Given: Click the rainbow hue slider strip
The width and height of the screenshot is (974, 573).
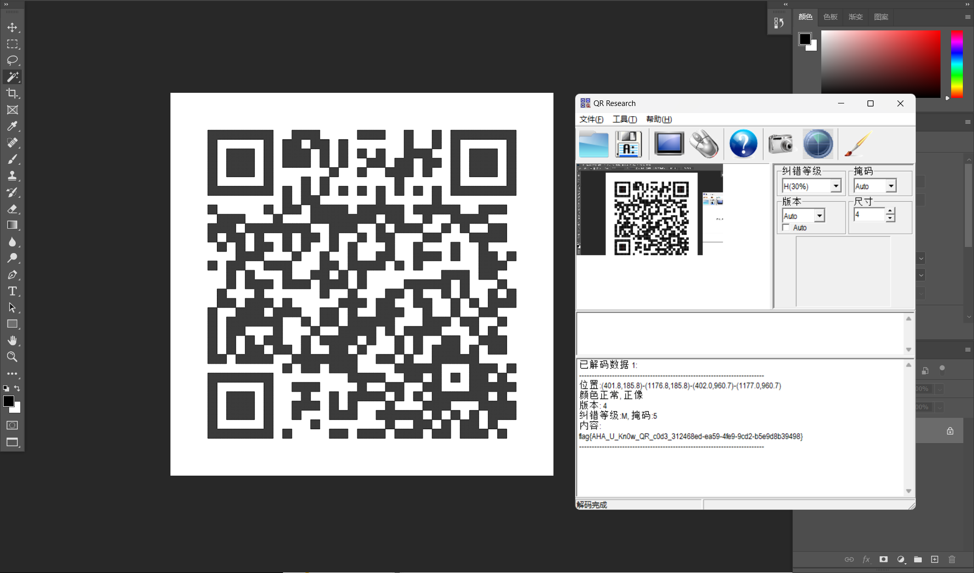Looking at the screenshot, I should coord(957,64).
